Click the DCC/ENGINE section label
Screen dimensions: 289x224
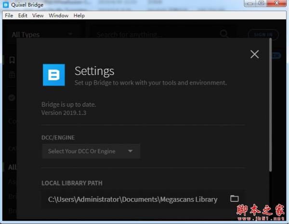coord(58,137)
